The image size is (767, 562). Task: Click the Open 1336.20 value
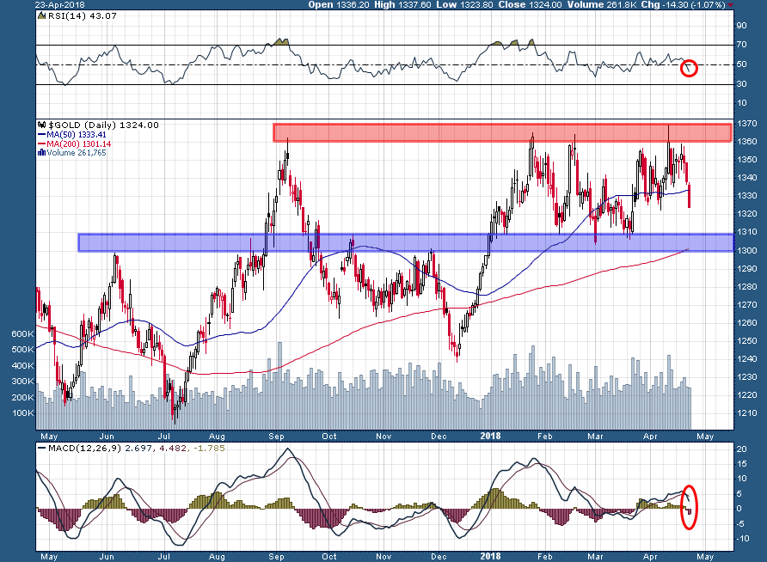pyautogui.click(x=339, y=5)
